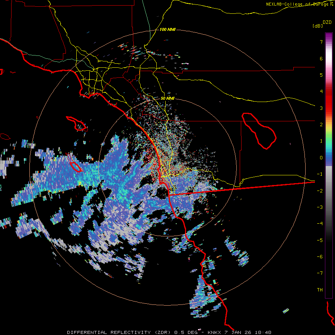Click the "100 NMI" range ring label

pyautogui.click(x=167, y=29)
